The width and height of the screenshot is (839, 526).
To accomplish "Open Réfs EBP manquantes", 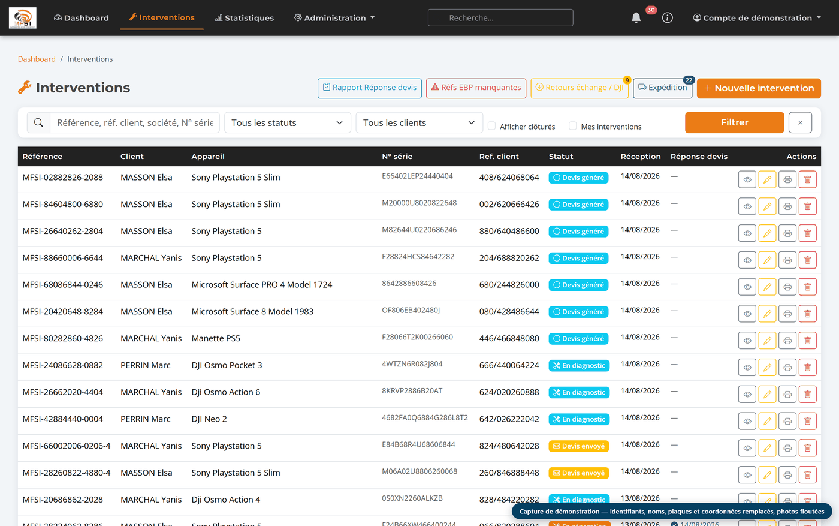I will coord(476,88).
